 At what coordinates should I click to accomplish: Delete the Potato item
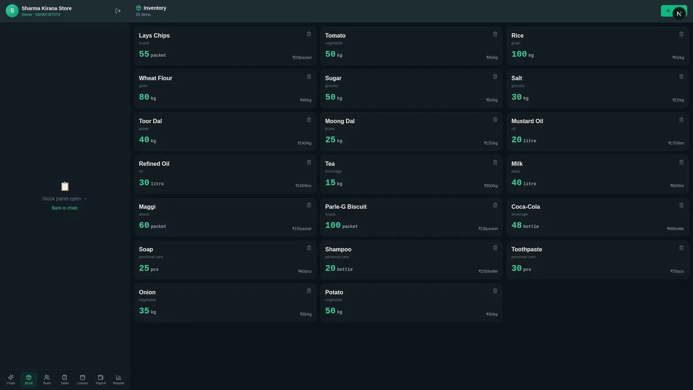point(495,291)
